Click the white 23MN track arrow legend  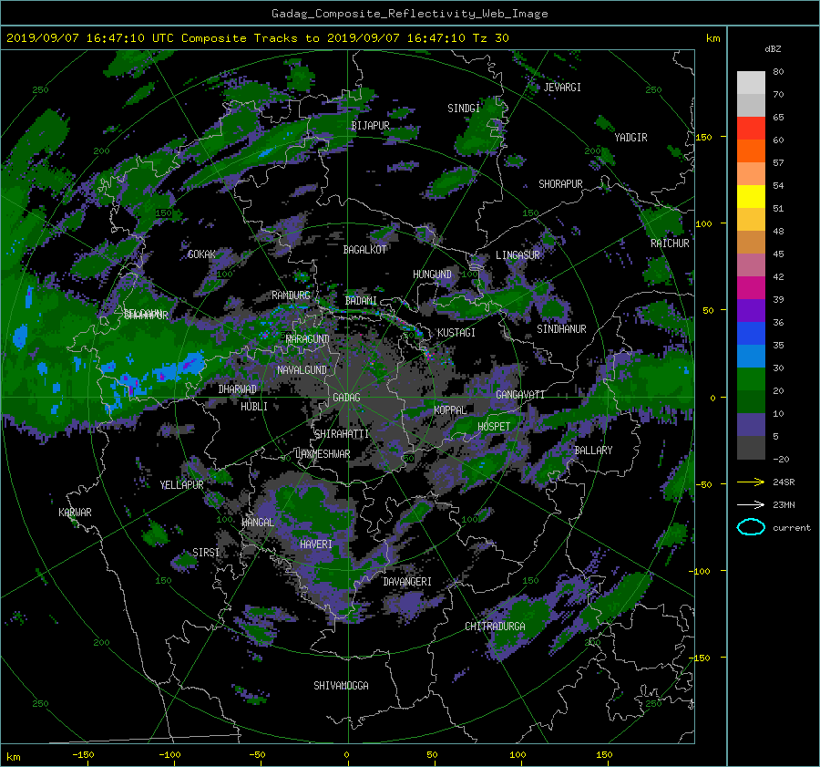tap(751, 504)
